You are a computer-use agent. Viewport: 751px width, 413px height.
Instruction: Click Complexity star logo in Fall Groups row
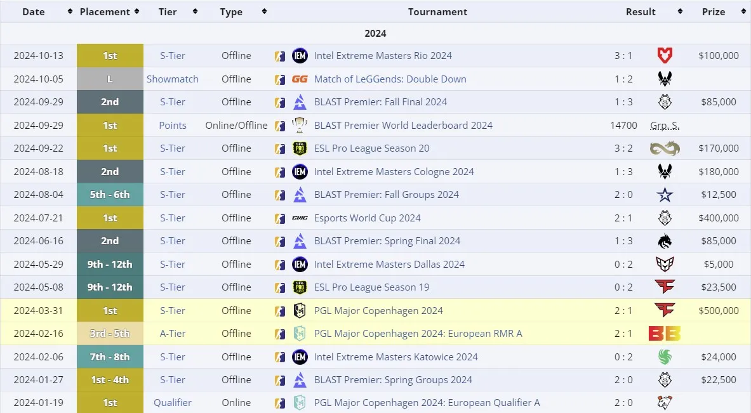665,195
